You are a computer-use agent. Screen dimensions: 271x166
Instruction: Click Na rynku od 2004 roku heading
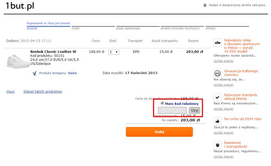(x=243, y=119)
